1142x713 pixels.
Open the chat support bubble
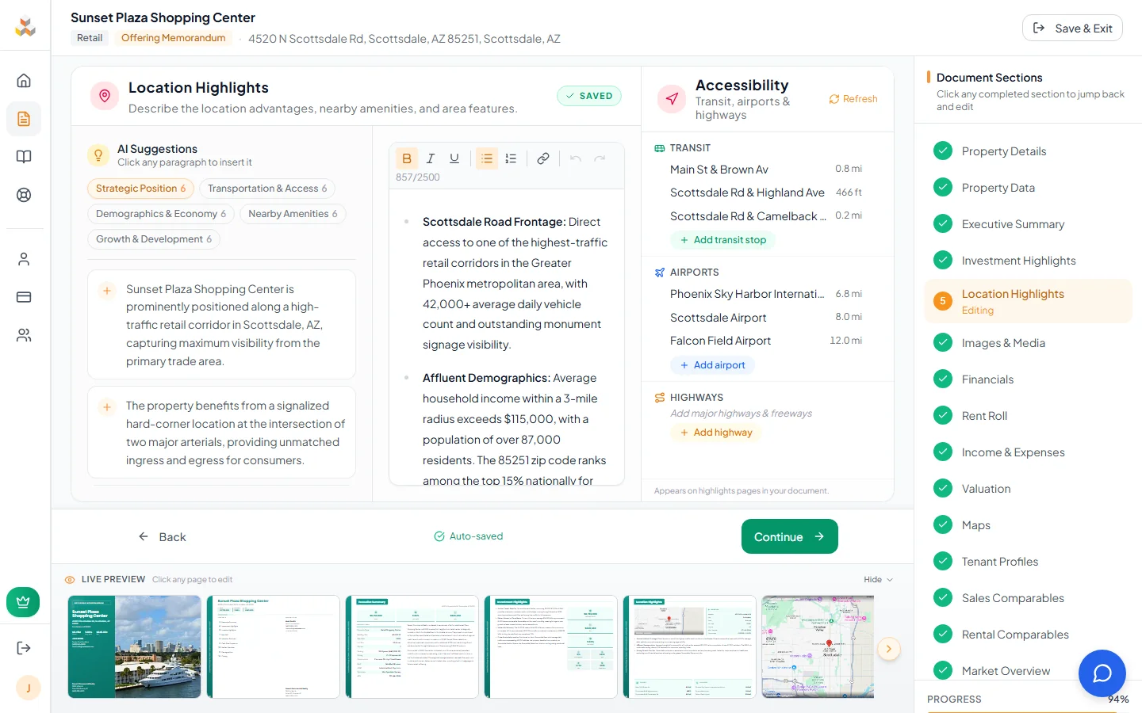tap(1102, 673)
